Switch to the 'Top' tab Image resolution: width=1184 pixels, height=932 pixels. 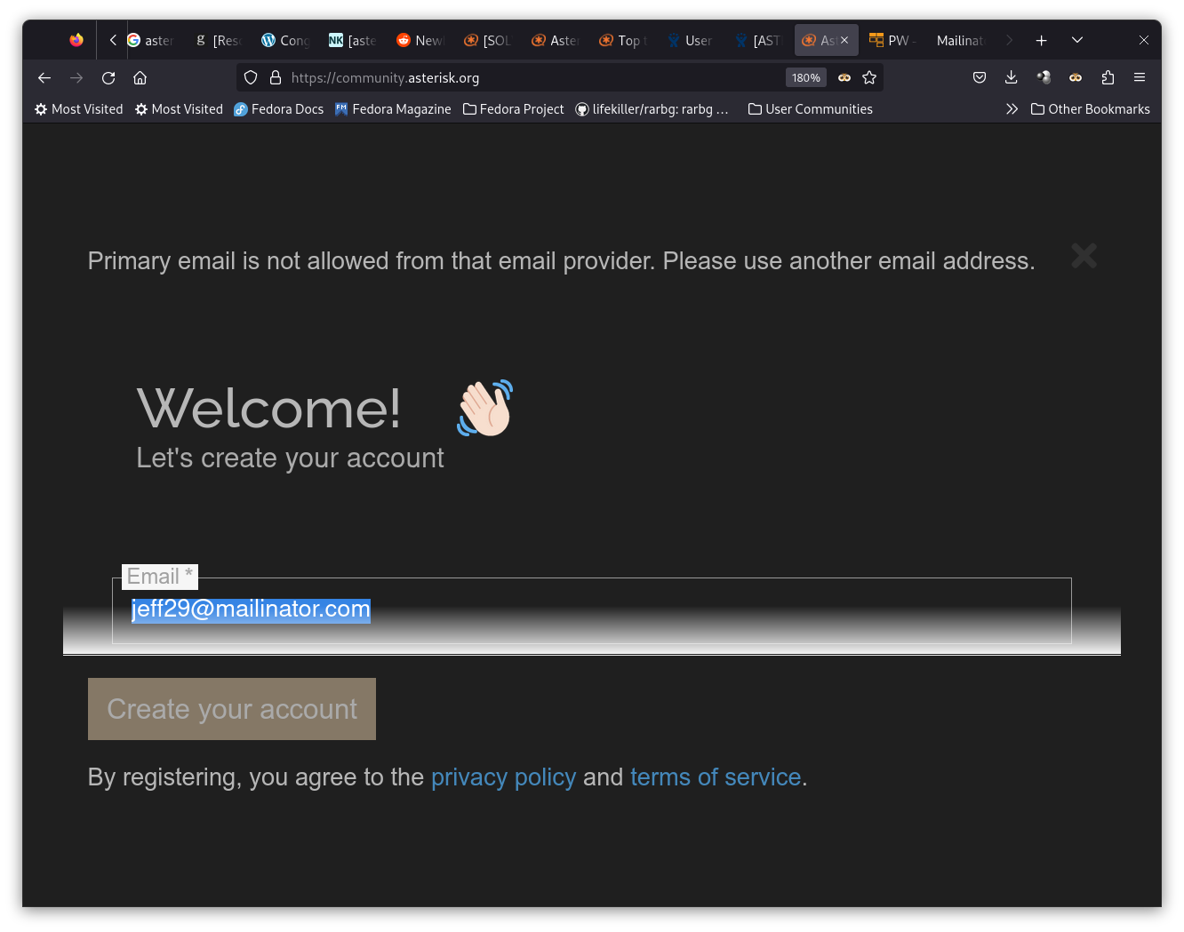coord(623,40)
